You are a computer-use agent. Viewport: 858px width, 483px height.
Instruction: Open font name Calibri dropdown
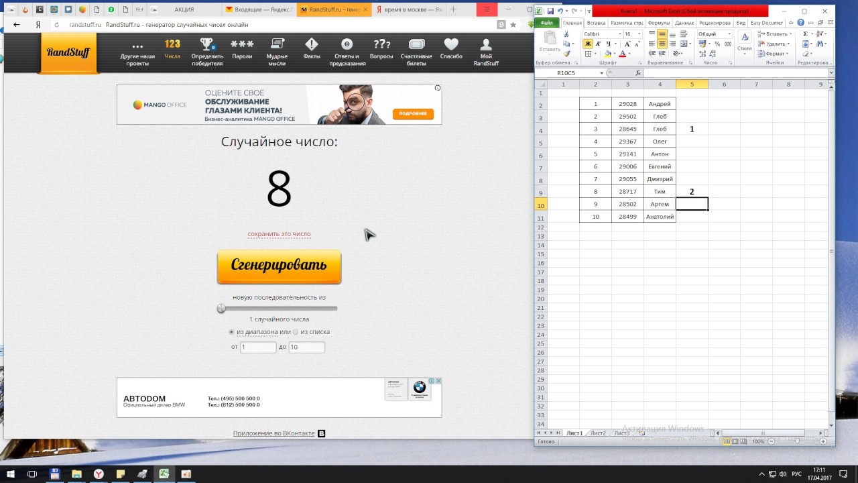(x=620, y=34)
